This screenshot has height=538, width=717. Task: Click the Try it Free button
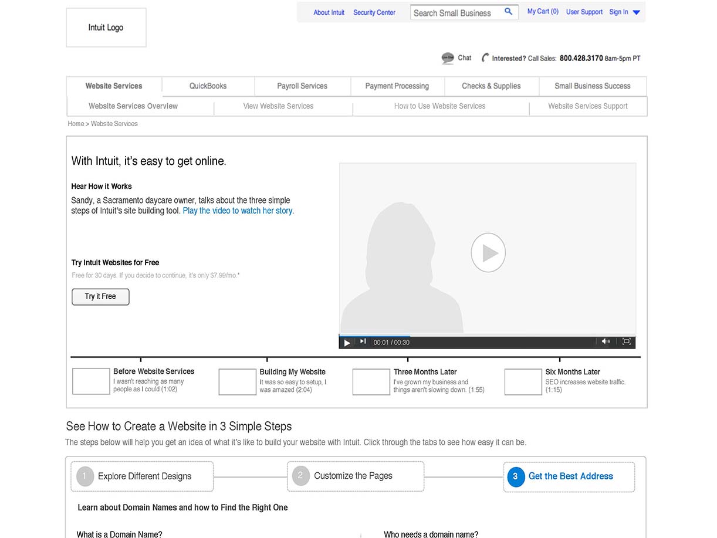coord(100,297)
